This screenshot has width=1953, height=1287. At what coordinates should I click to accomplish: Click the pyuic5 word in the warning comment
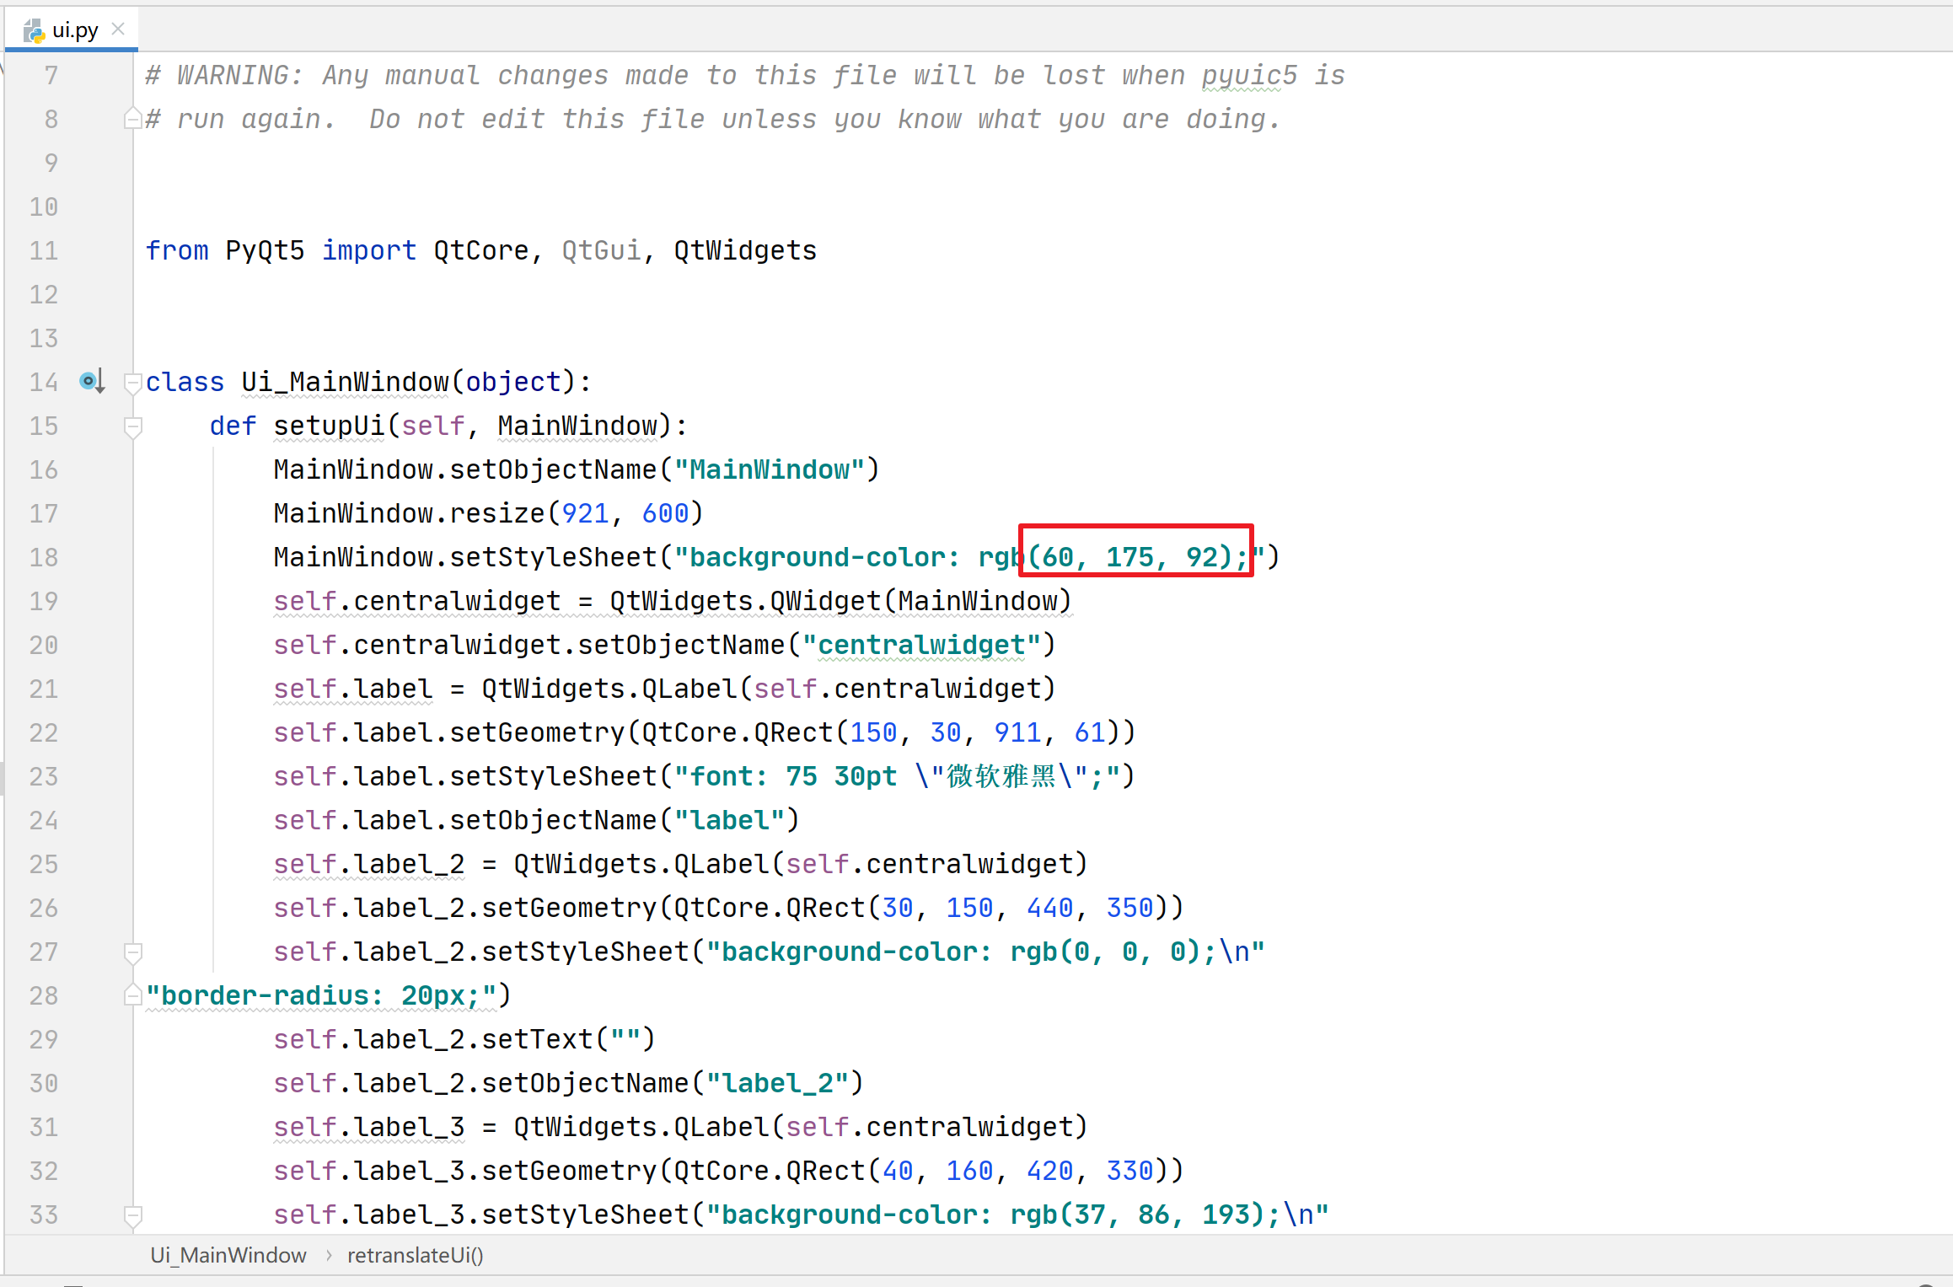coord(1249,75)
